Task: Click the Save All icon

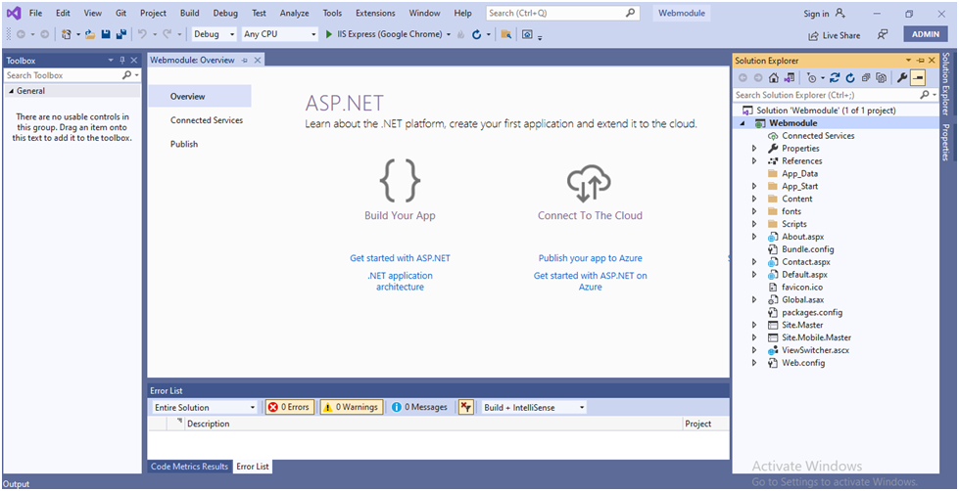Action: pos(121,35)
